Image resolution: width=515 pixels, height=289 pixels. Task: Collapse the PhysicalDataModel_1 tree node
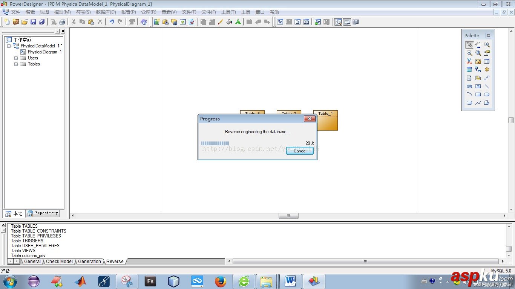point(9,46)
